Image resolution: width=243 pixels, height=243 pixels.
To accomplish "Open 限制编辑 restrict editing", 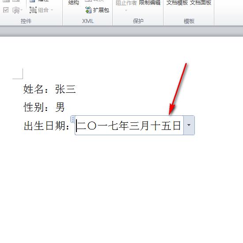I will (x=149, y=3).
